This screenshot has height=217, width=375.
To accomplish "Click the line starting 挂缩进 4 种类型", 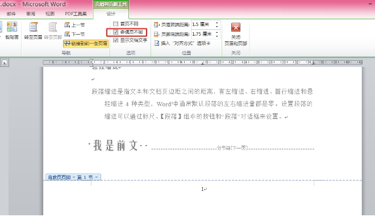I will tap(209, 104).
